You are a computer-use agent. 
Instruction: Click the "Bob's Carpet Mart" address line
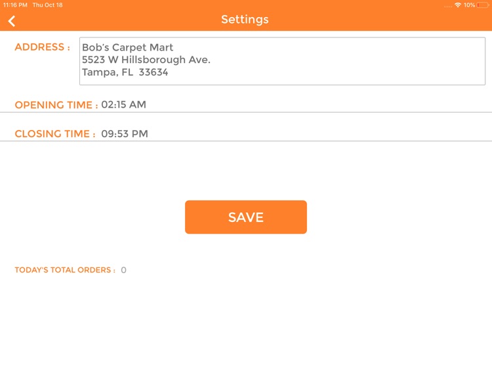point(128,48)
